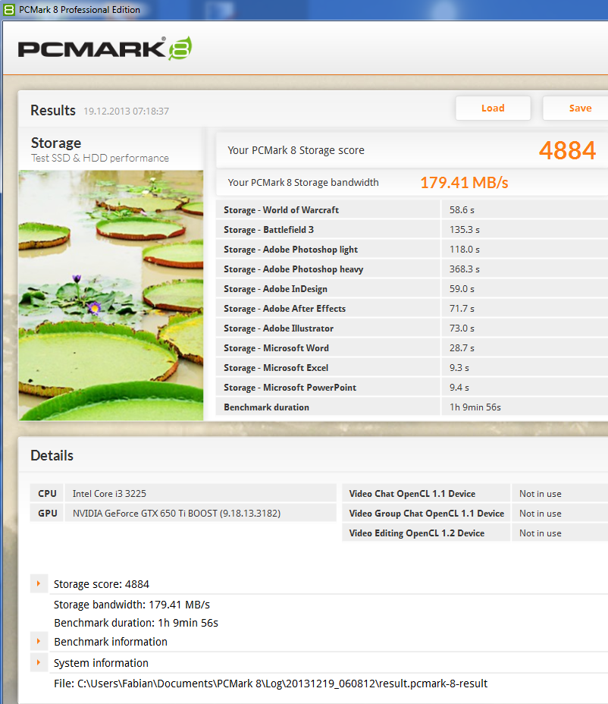This screenshot has width=608, height=704.
Task: Expand the System information section
Action: point(39,663)
